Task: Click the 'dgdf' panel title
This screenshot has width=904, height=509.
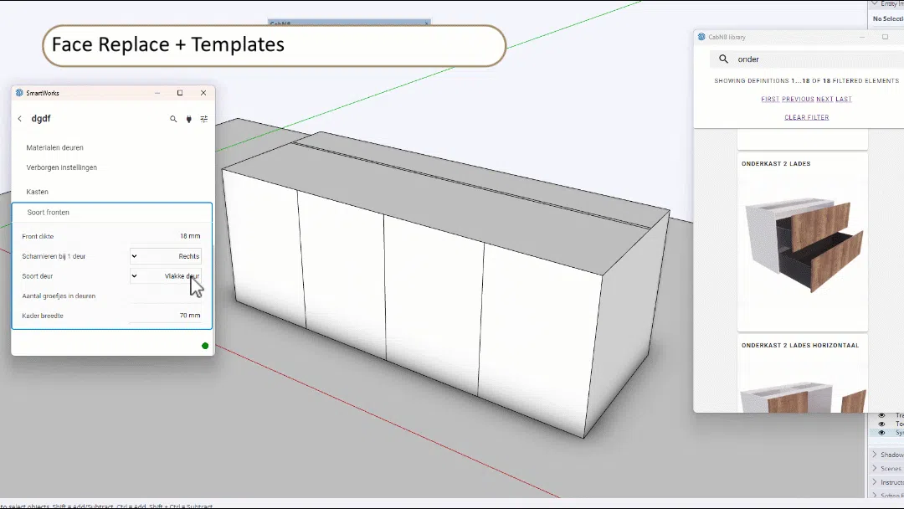Action: pos(41,119)
